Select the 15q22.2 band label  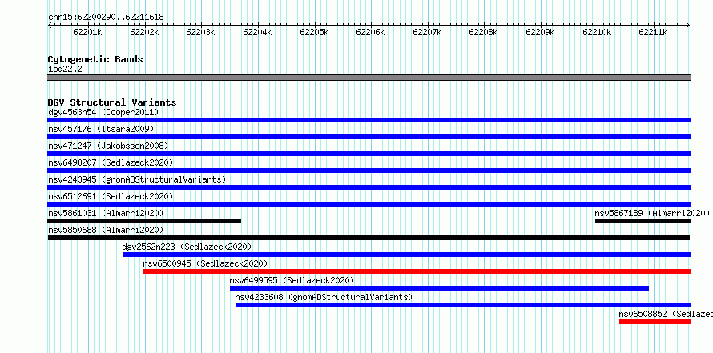(65, 70)
